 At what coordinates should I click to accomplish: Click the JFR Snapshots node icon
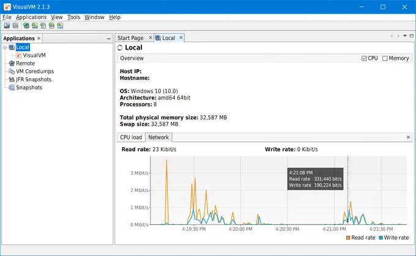point(12,79)
